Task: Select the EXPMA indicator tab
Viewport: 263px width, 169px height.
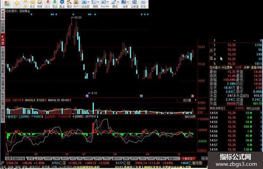Action: (161, 158)
